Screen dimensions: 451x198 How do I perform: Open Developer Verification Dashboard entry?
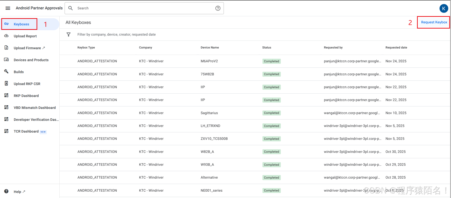pos(36,119)
